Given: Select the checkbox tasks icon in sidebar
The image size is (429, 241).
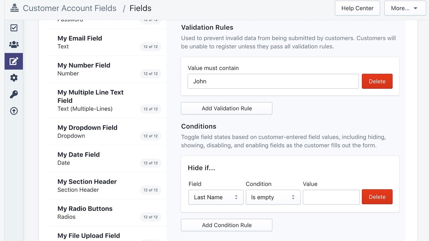Looking at the screenshot, I should [13, 28].
